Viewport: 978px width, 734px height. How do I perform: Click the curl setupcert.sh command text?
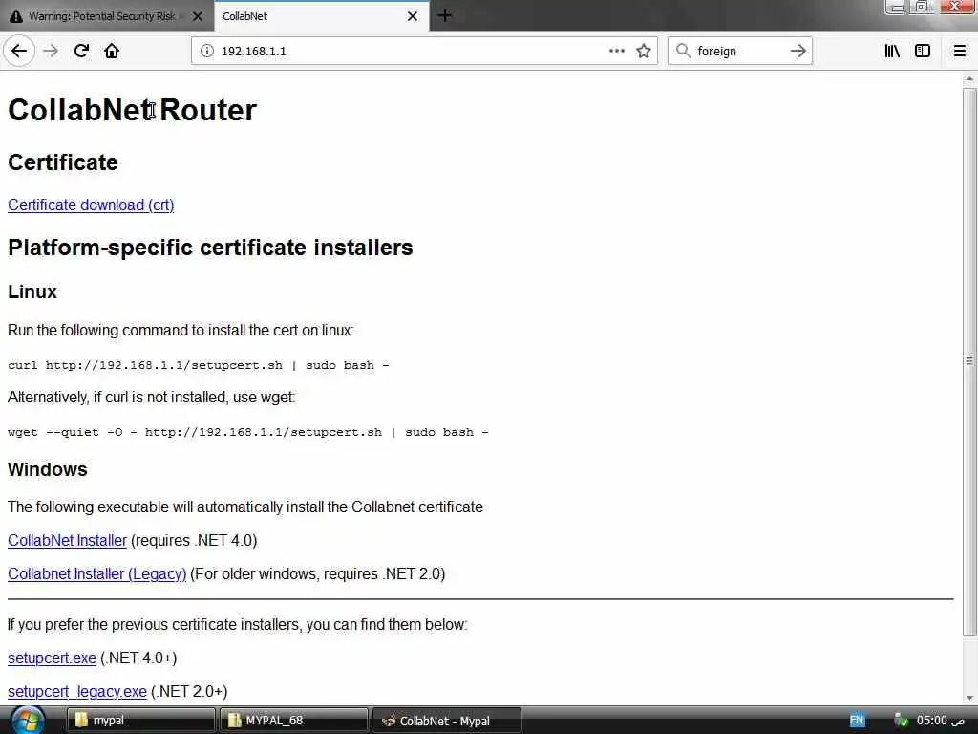tap(199, 365)
